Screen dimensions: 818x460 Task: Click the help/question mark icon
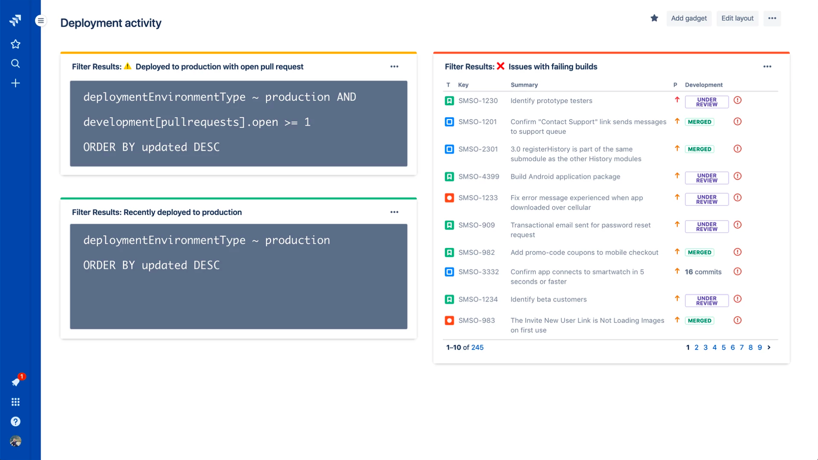tap(15, 421)
